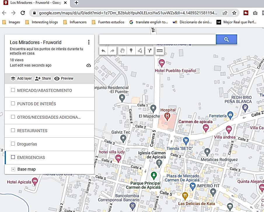The width and height of the screenshot is (264, 212).
Task: Click the Ferretería shopping bag marker
Action: (230, 115)
